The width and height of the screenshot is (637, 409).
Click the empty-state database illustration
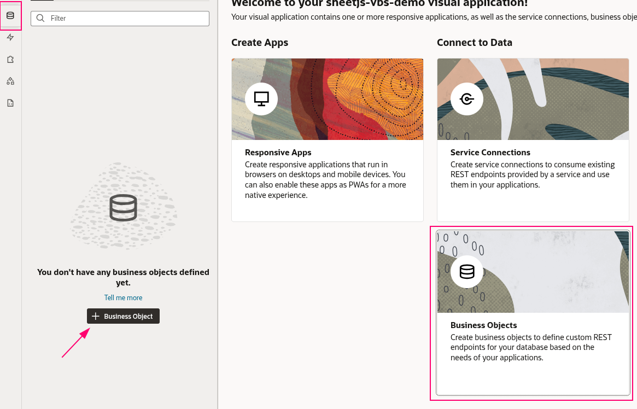coord(123,207)
